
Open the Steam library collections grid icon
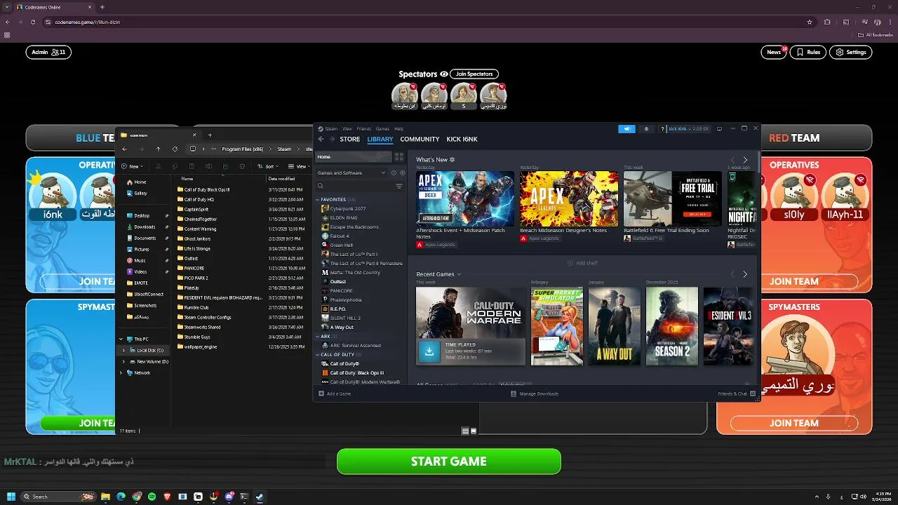pos(399,157)
